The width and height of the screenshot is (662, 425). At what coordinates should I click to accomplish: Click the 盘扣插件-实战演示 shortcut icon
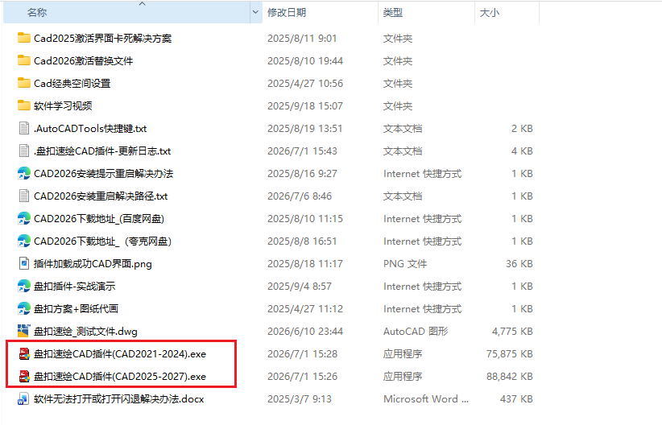click(23, 286)
